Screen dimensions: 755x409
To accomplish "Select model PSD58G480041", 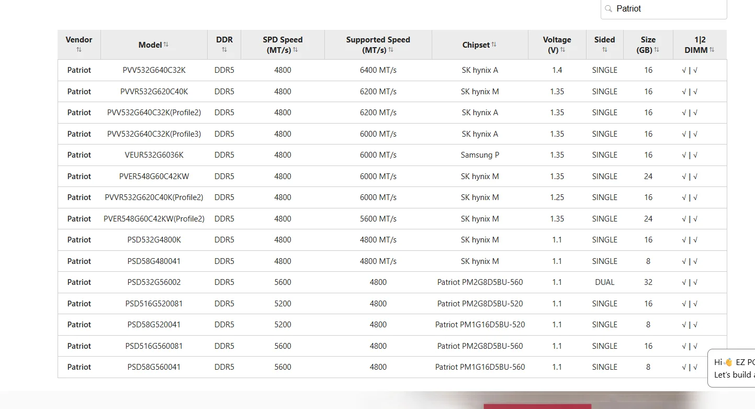I will [154, 261].
